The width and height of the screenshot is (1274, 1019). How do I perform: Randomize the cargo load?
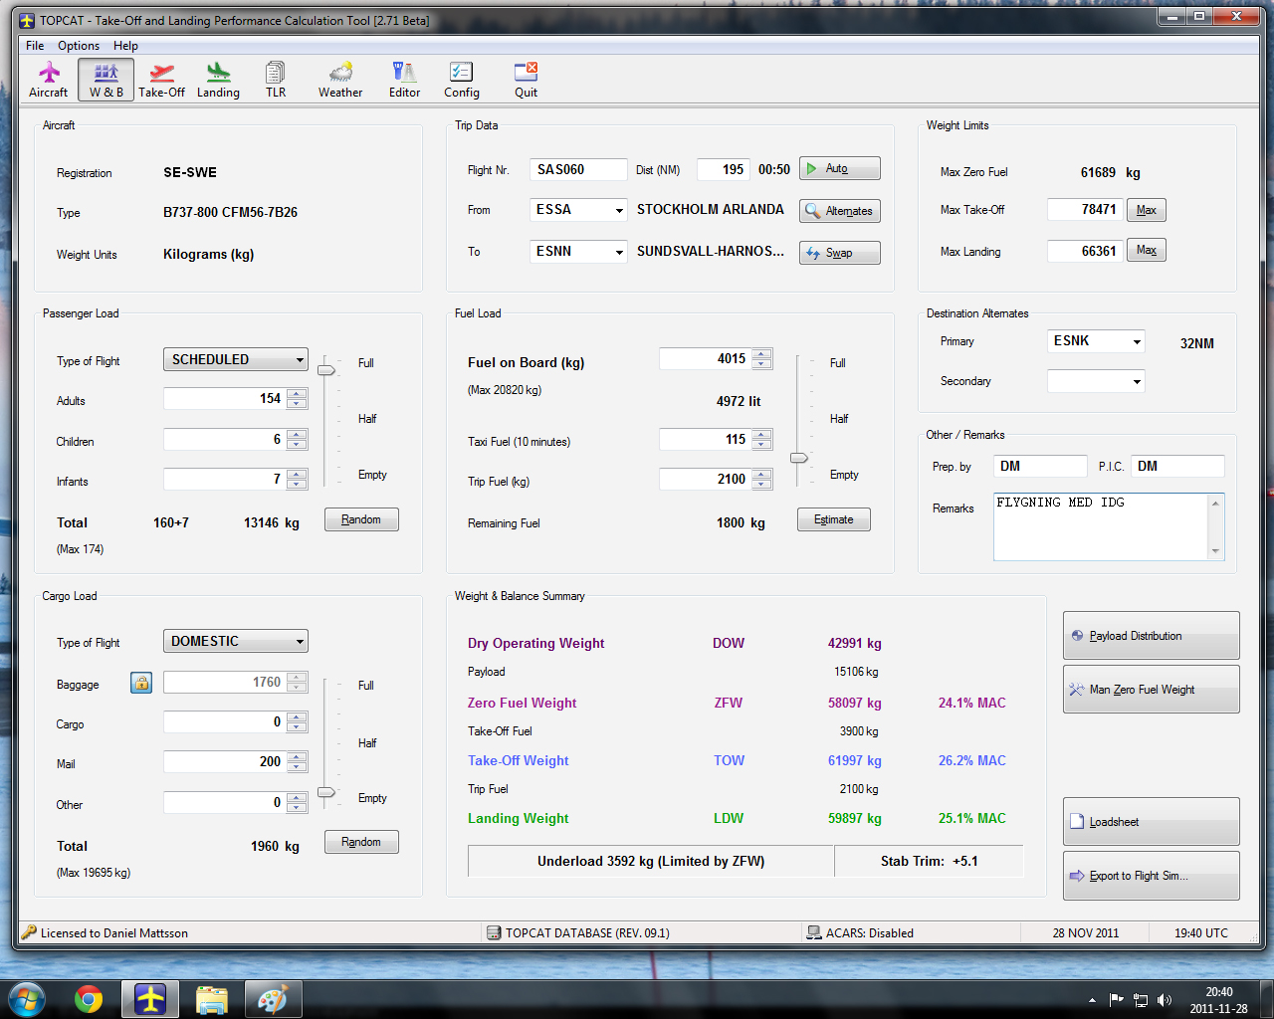coord(361,842)
